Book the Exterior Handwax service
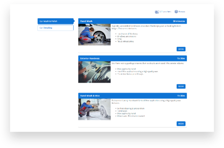The height and width of the screenshot is (148, 224). tap(181, 86)
